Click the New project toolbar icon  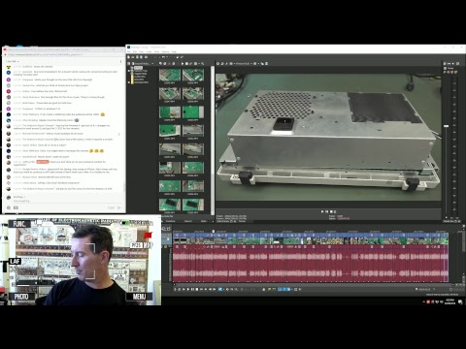point(129,57)
